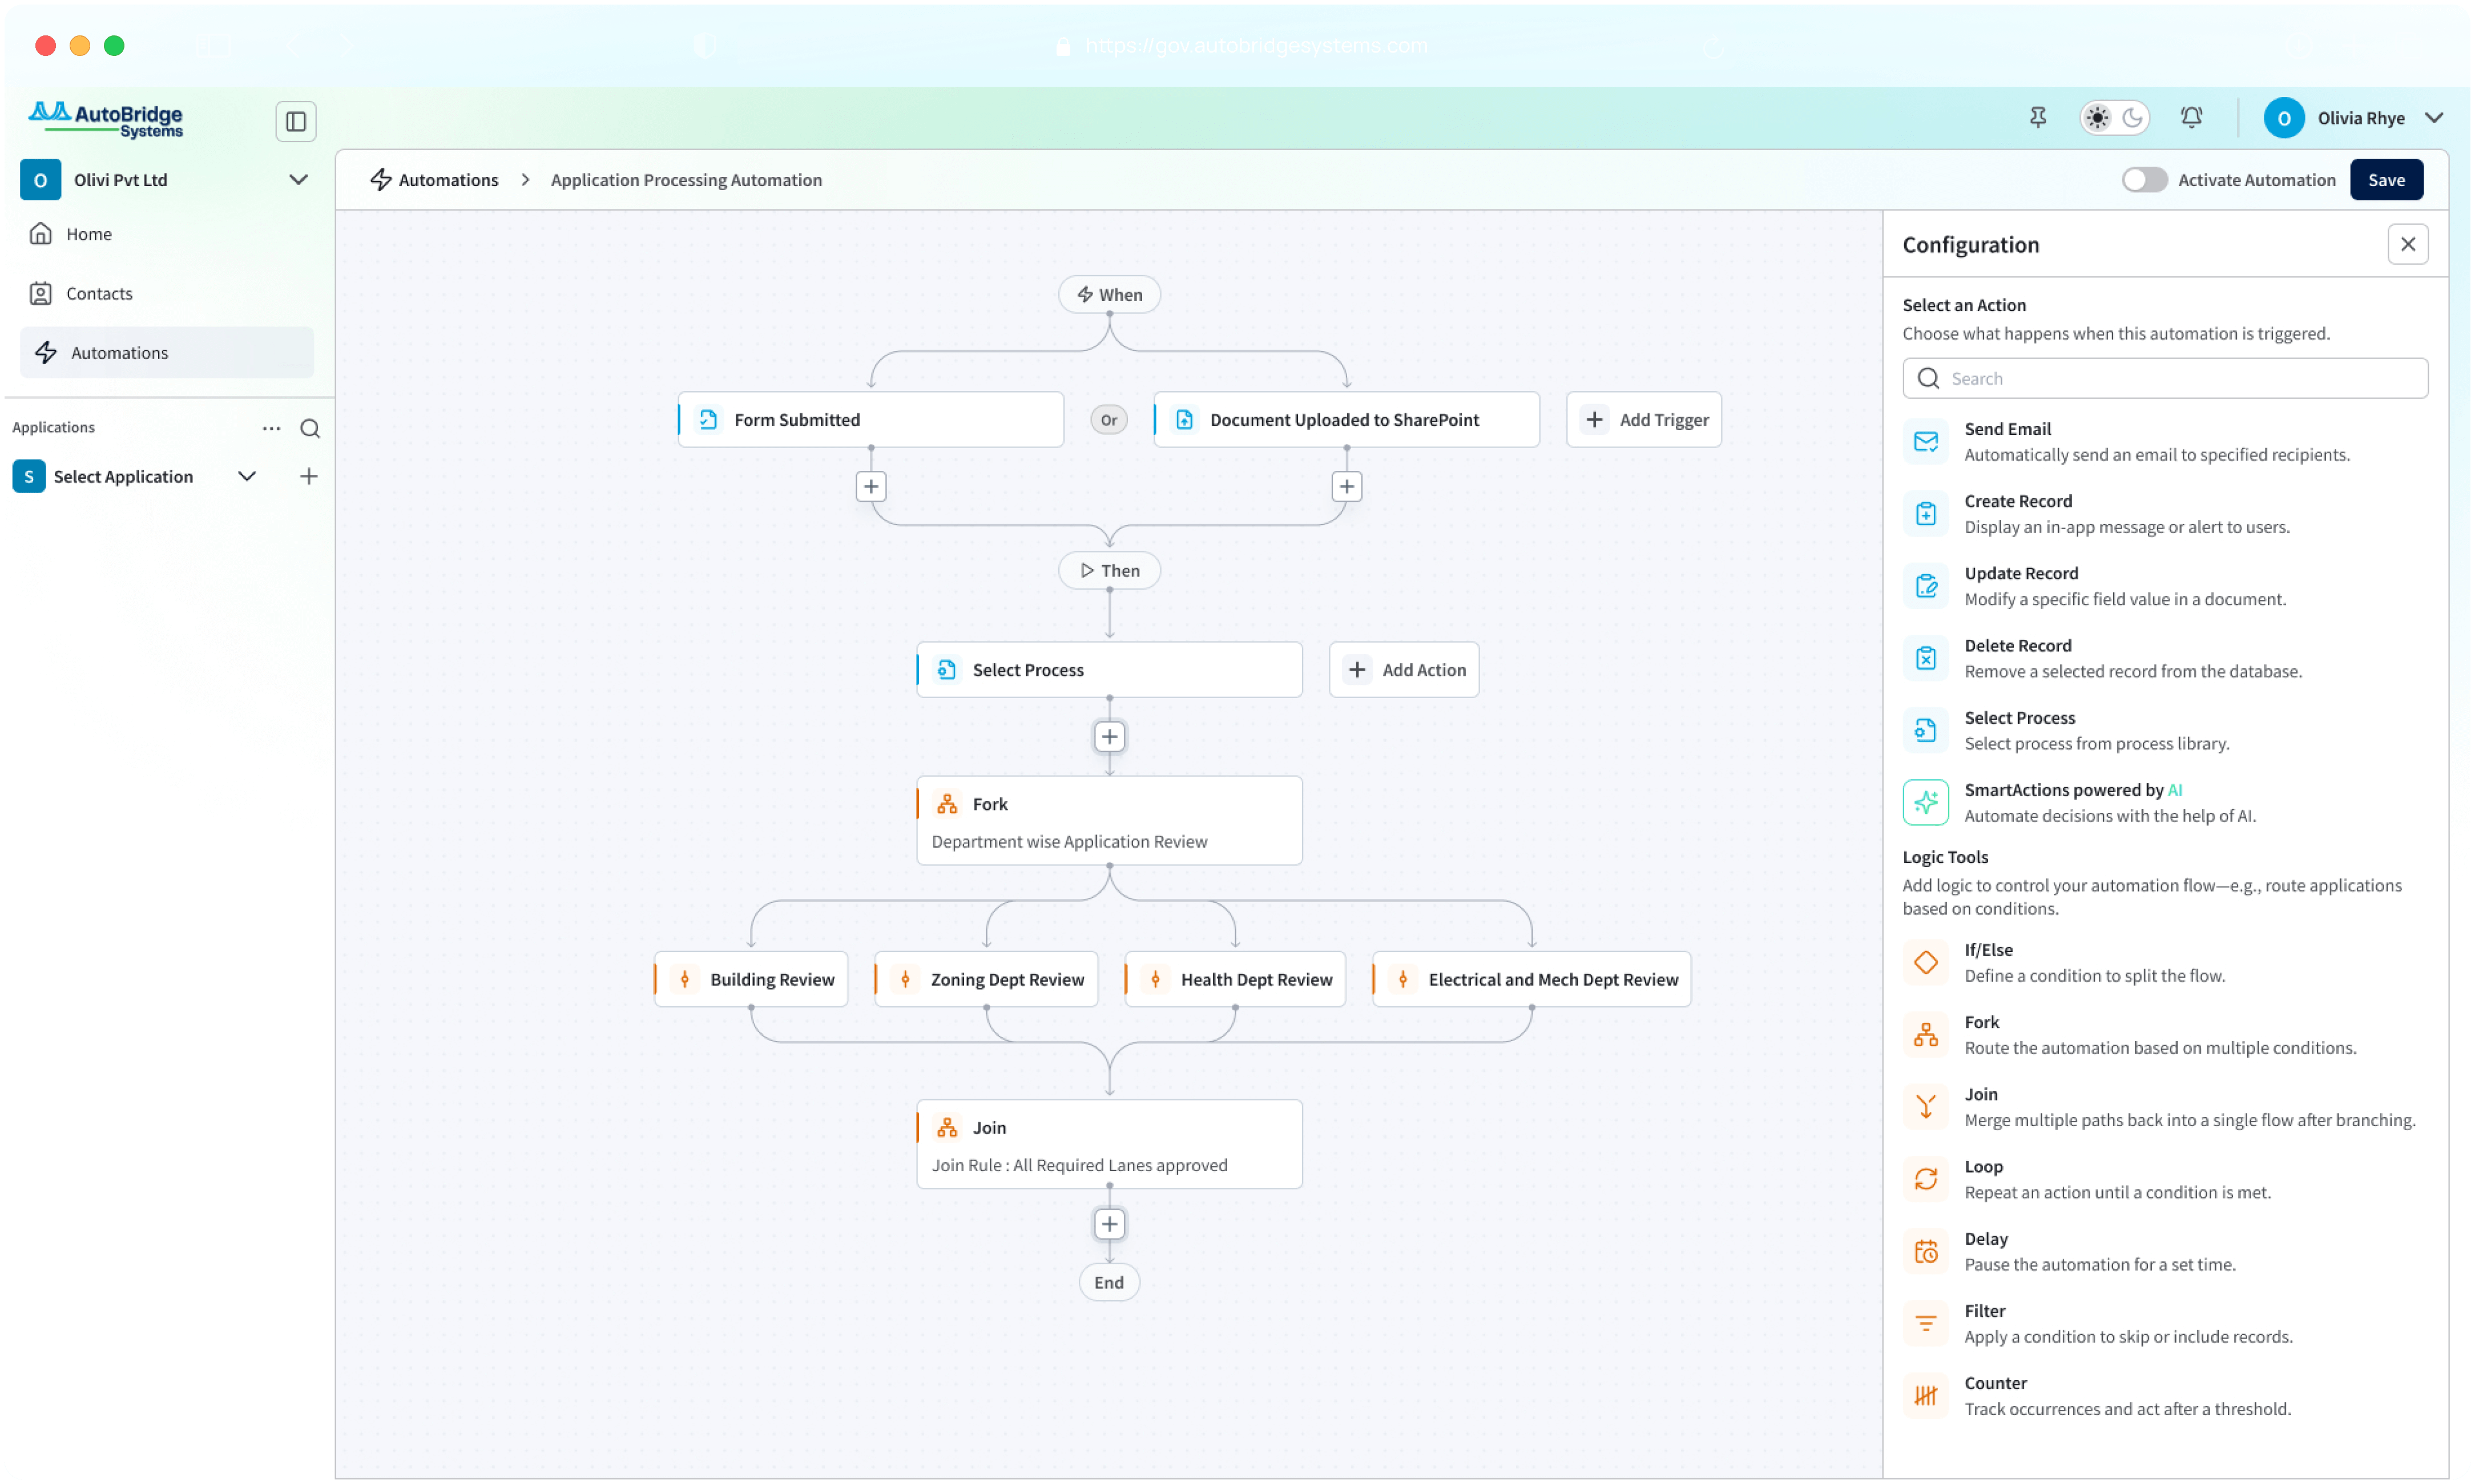The height and width of the screenshot is (1484, 2475).
Task: Open the Select Application dropdown
Action: pyautogui.click(x=247, y=477)
